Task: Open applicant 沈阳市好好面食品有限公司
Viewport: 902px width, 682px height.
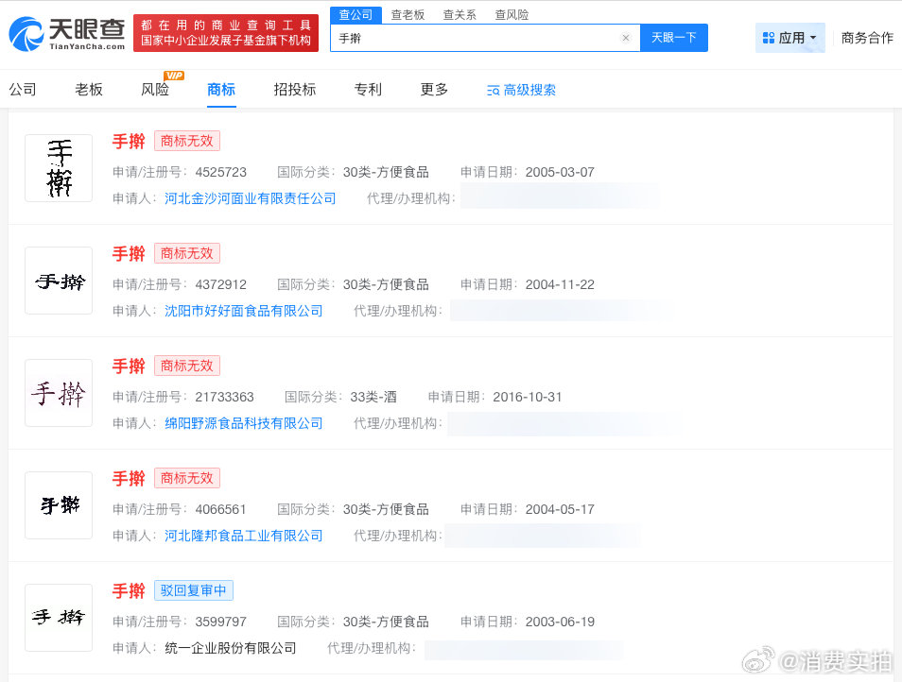Action: [243, 312]
